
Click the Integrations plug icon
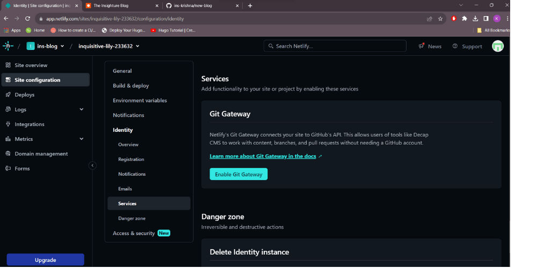pyautogui.click(x=8, y=124)
